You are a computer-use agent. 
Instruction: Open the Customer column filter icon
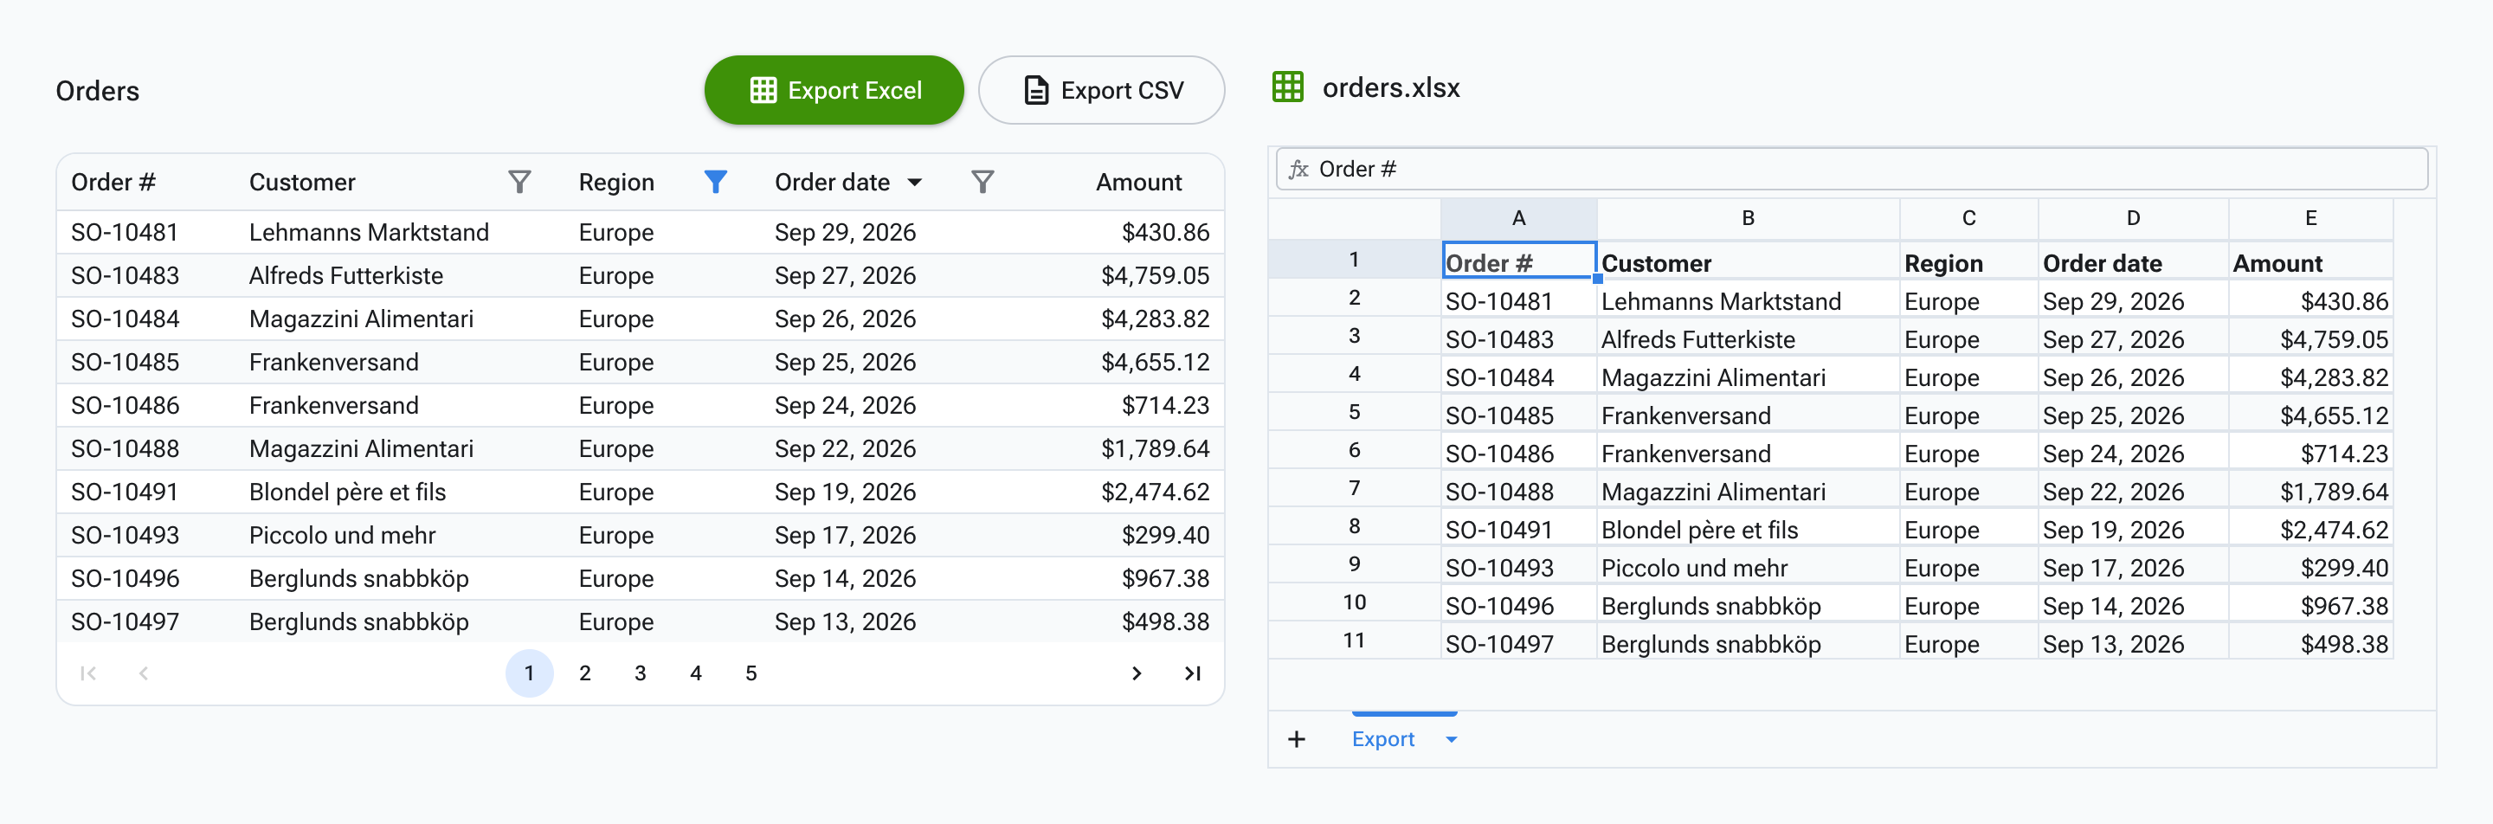(x=519, y=182)
